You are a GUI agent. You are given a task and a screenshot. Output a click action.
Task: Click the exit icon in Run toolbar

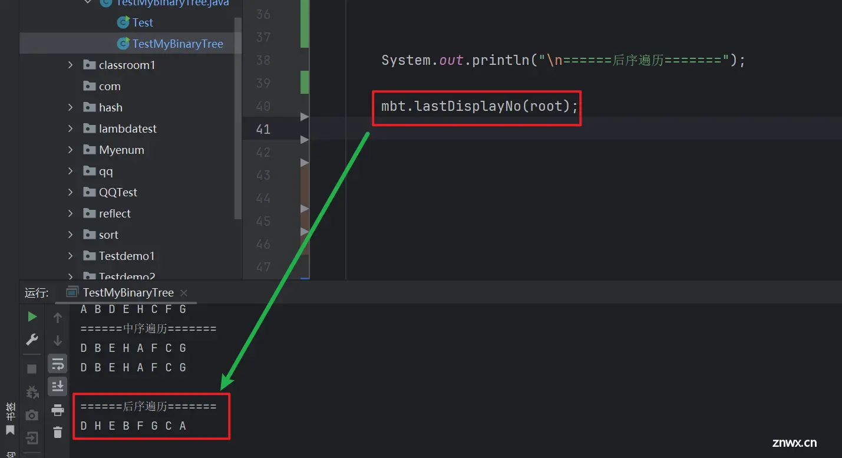pyautogui.click(x=32, y=438)
